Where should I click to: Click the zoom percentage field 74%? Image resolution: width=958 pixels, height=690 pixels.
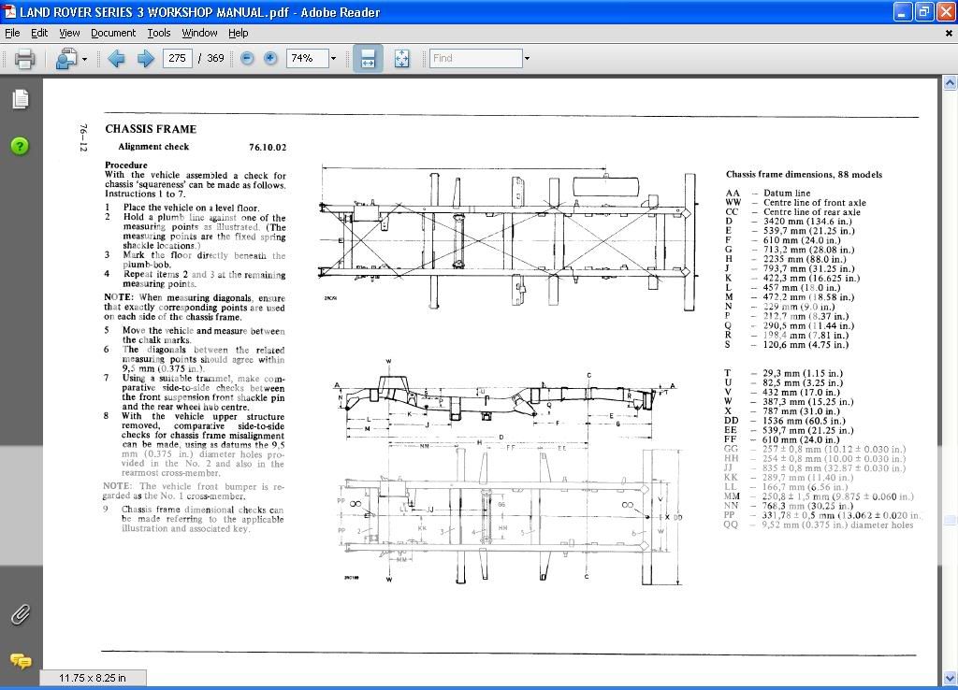307,58
